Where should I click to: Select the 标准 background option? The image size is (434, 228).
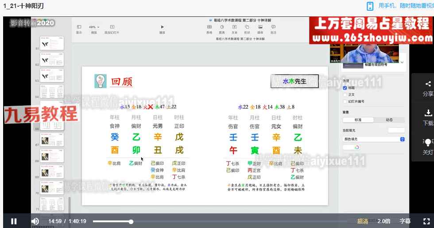click(358, 120)
